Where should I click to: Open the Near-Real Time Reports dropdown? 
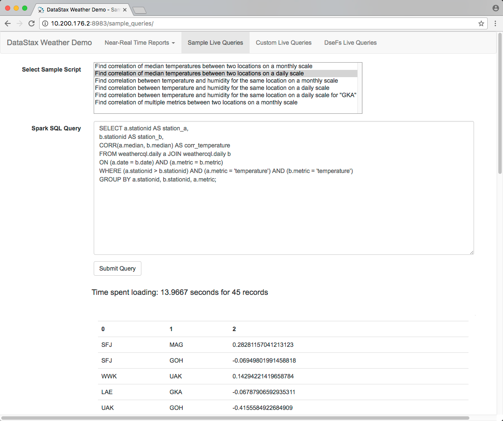[140, 43]
